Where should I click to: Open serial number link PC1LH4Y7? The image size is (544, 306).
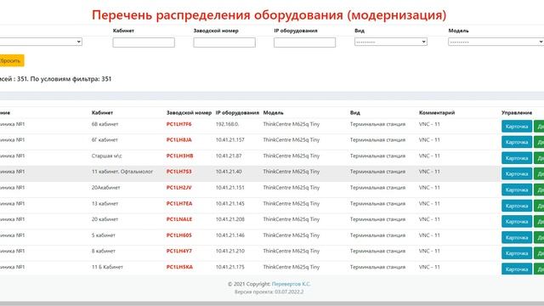[x=179, y=251]
